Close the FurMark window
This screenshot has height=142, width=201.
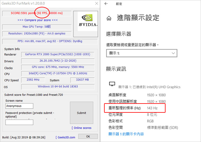(97, 3)
